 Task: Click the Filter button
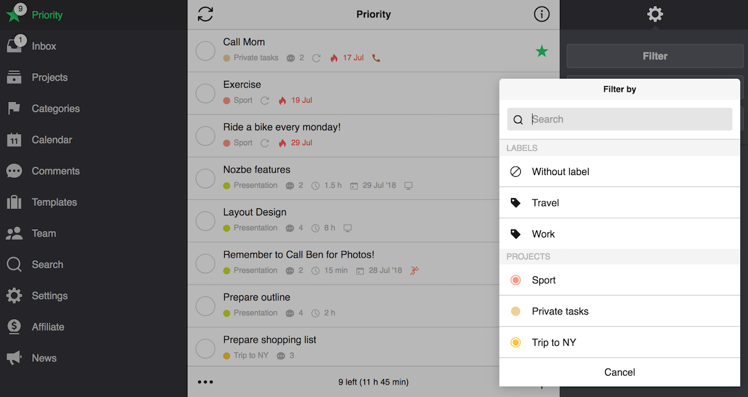(655, 56)
